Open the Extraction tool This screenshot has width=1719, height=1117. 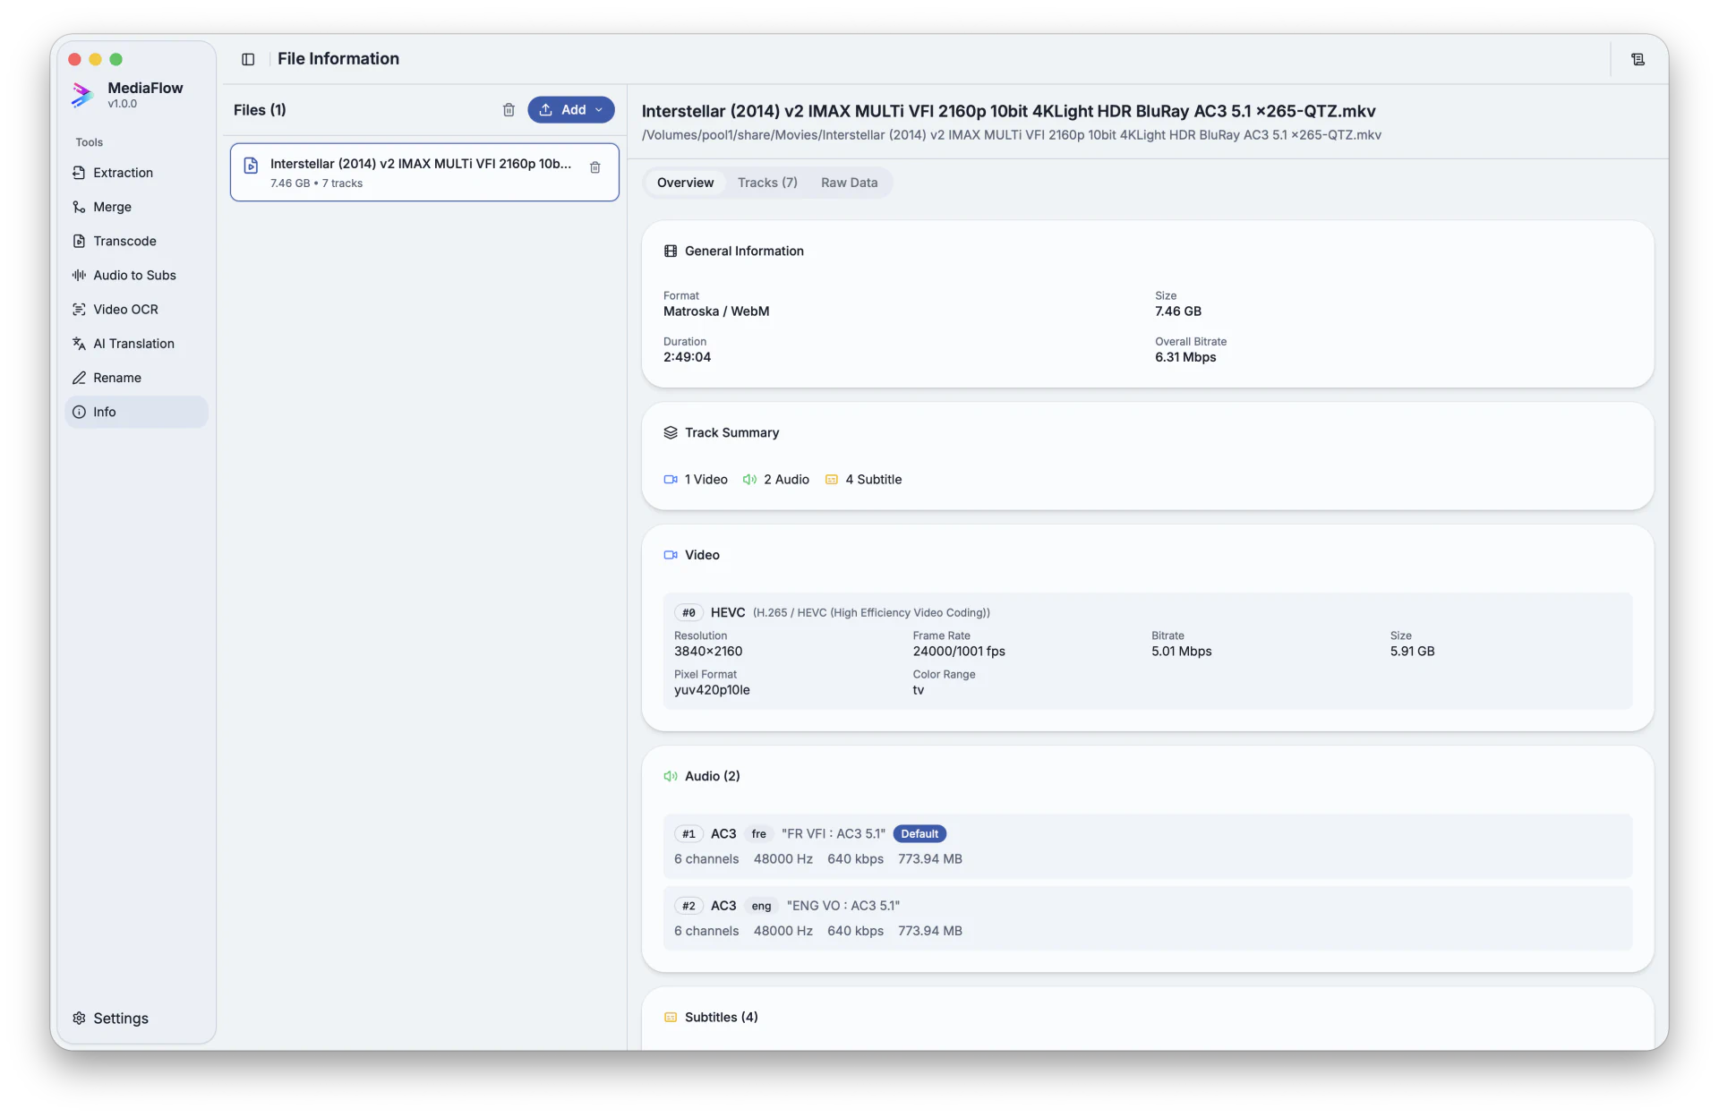(x=136, y=173)
